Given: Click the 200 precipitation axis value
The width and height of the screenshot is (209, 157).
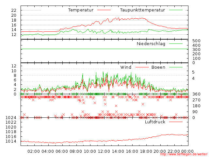Looking at the screenshot, I should point(196,54).
